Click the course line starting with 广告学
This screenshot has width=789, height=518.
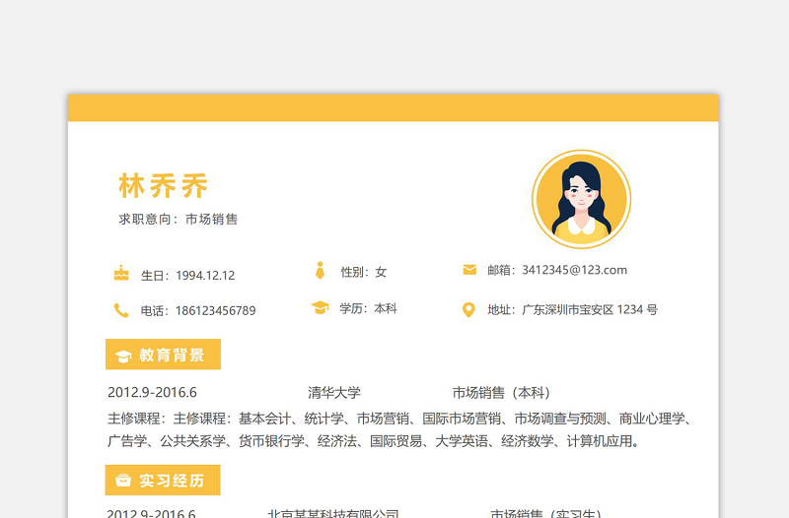375,441
